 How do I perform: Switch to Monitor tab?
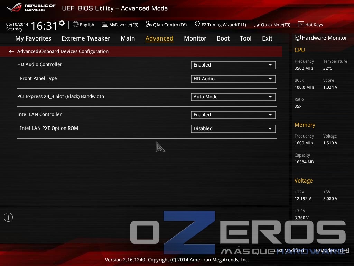coord(195,38)
